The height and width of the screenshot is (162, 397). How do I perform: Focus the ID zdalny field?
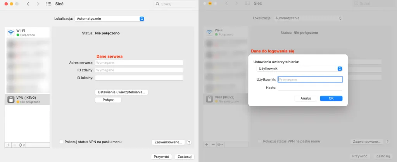(139, 70)
